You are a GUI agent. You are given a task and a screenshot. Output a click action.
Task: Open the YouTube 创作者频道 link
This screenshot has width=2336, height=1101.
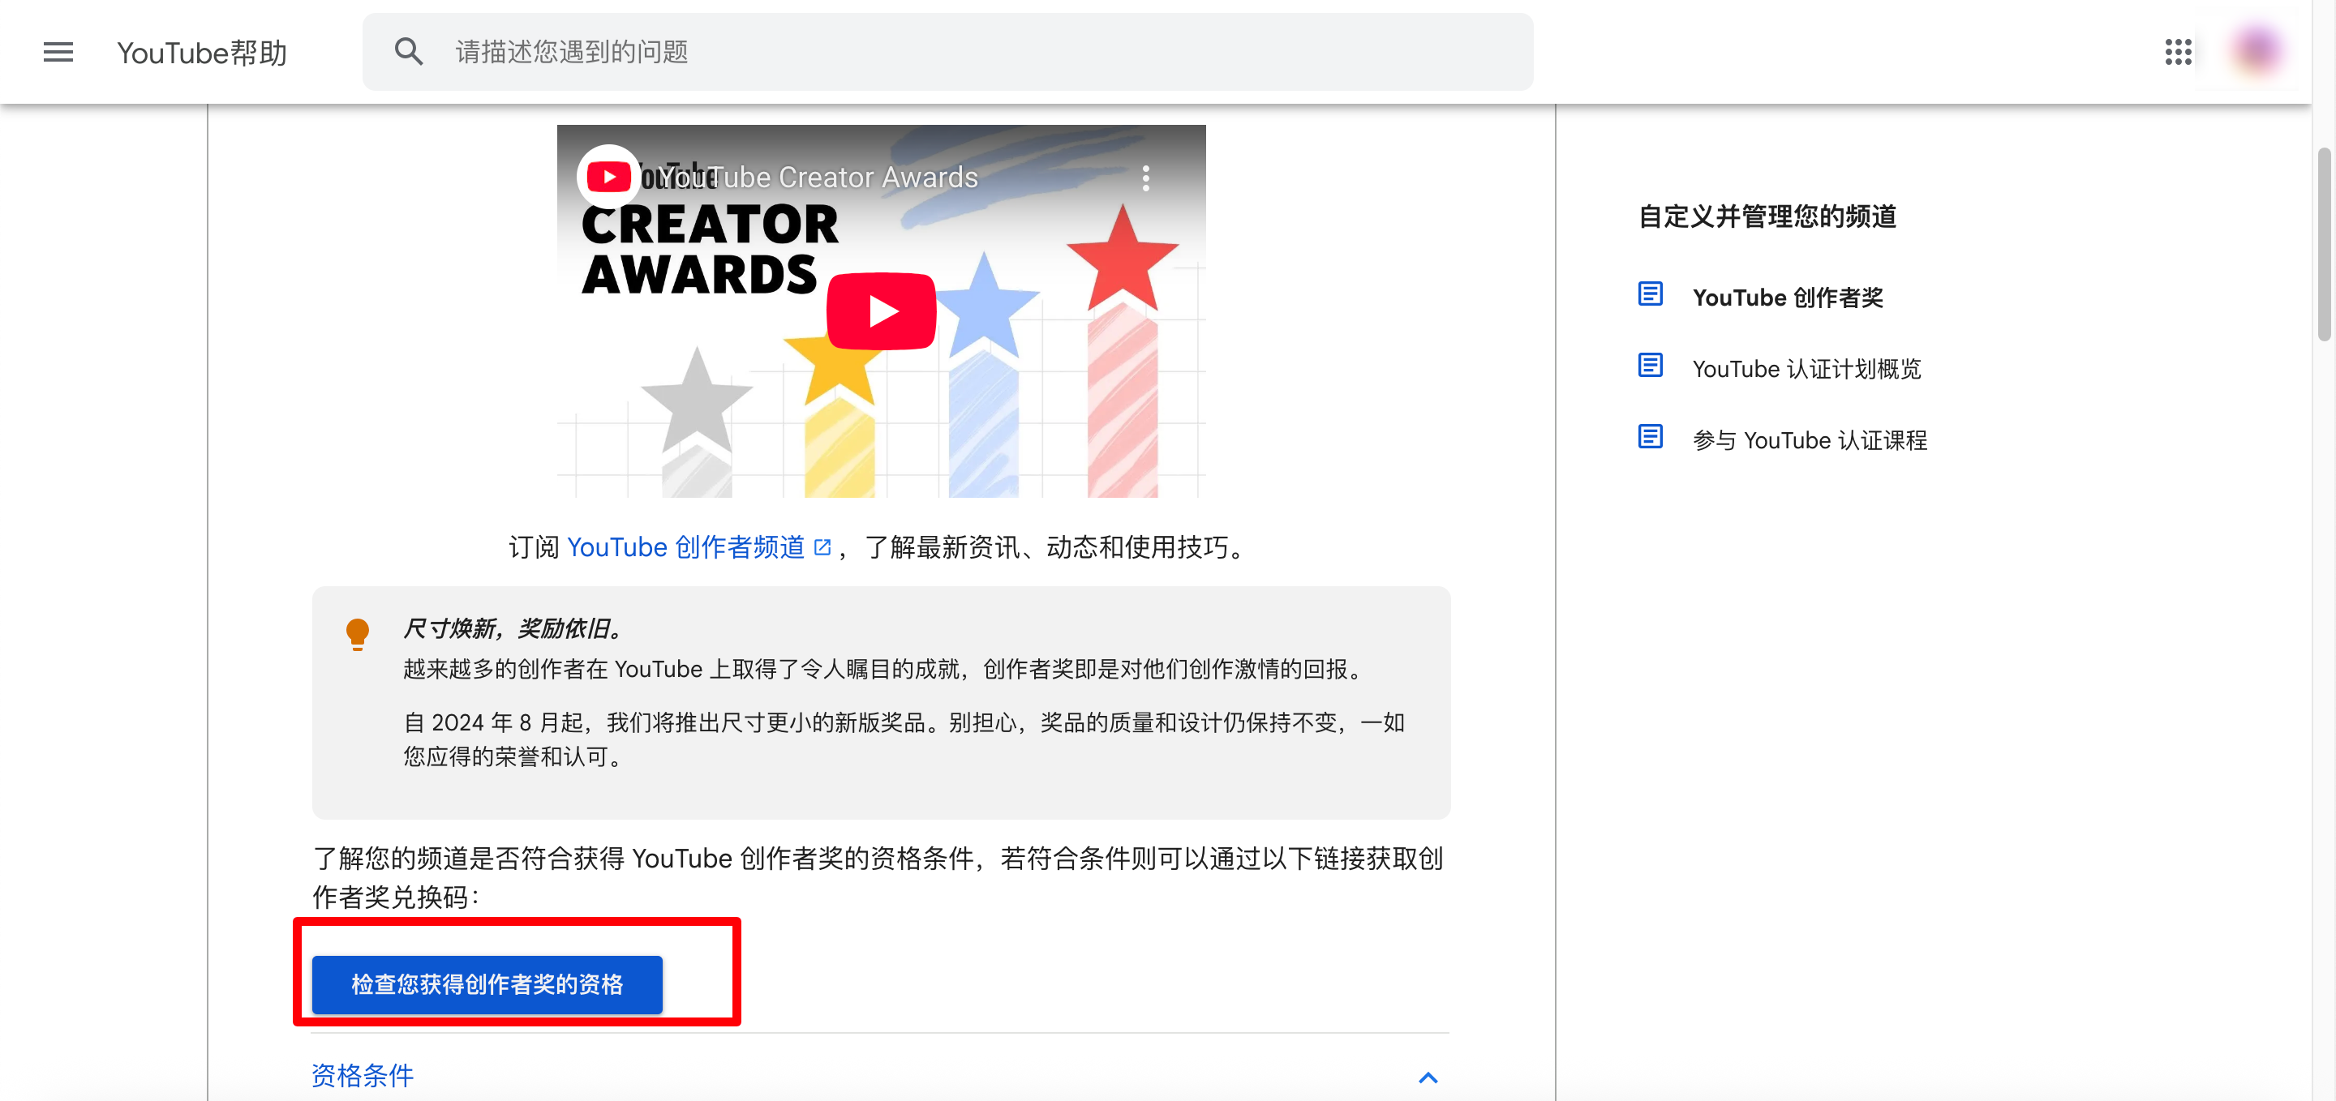click(685, 547)
